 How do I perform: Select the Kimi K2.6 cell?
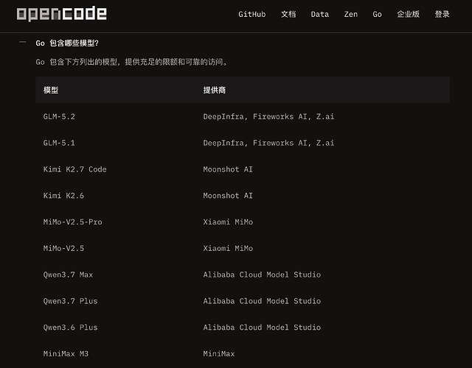63,196
